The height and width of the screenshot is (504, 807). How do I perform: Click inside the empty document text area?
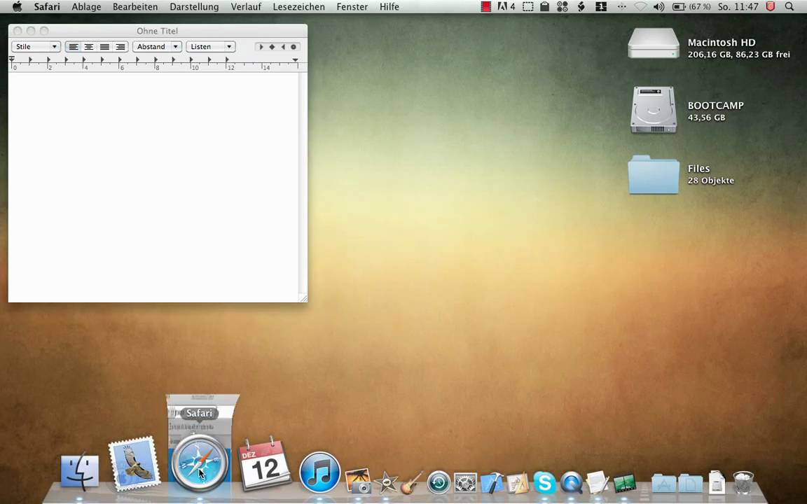click(153, 186)
